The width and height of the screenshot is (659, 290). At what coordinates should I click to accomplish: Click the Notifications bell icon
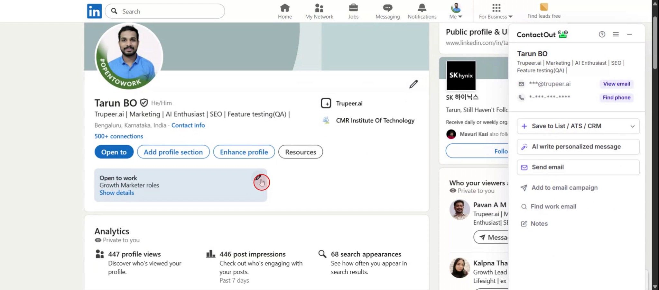422,8
